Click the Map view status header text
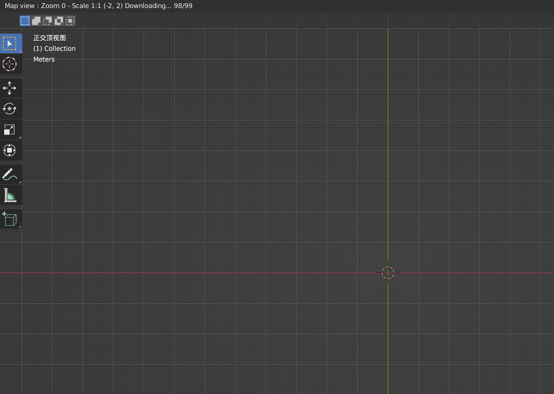Image resolution: width=554 pixels, height=394 pixels. 99,6
